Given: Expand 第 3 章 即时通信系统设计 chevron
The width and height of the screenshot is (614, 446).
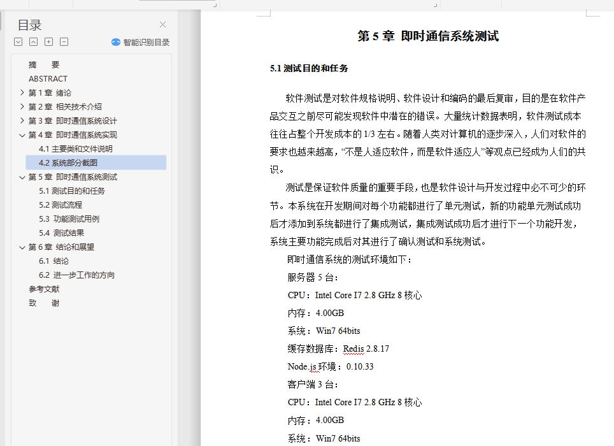Looking at the screenshot, I should 22,120.
